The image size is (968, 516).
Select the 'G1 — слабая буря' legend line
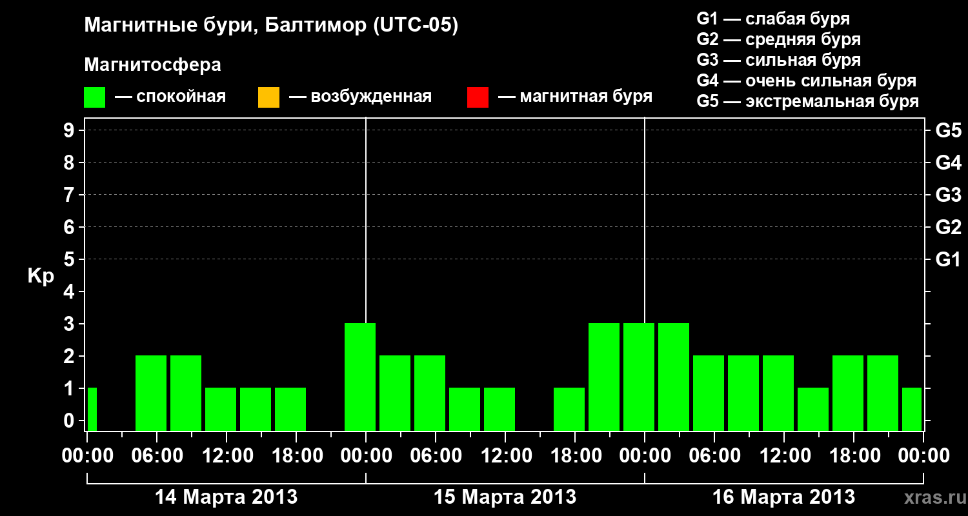click(773, 19)
